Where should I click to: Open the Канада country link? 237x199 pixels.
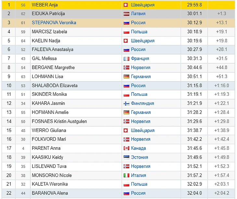(x=138, y=148)
